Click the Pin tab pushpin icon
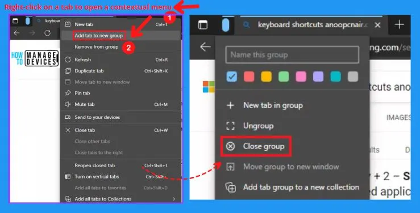420x213 pixels. (x=68, y=93)
